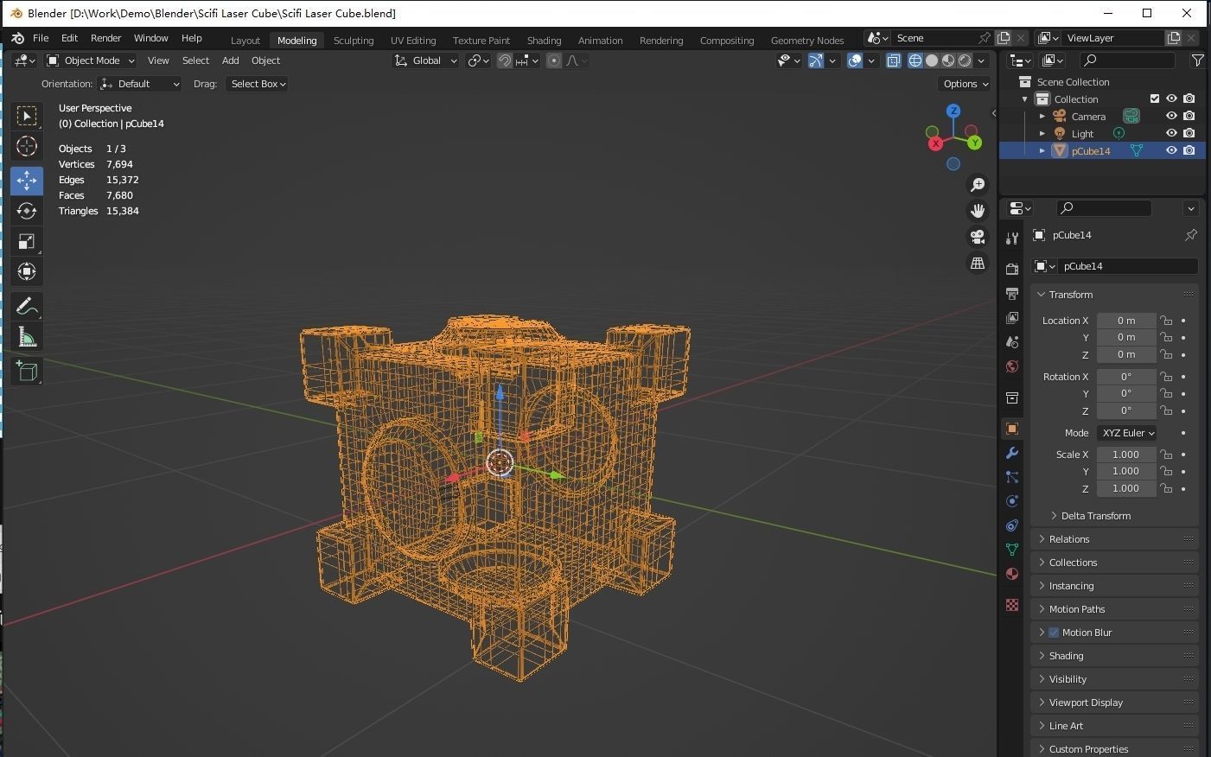
Task: Open the Render menu
Action: tap(105, 38)
